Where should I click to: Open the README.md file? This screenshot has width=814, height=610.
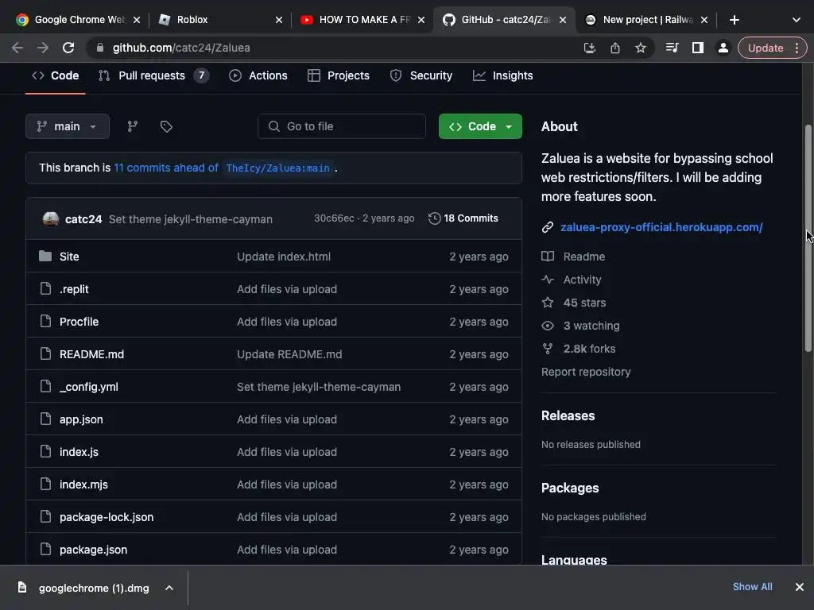tap(92, 354)
